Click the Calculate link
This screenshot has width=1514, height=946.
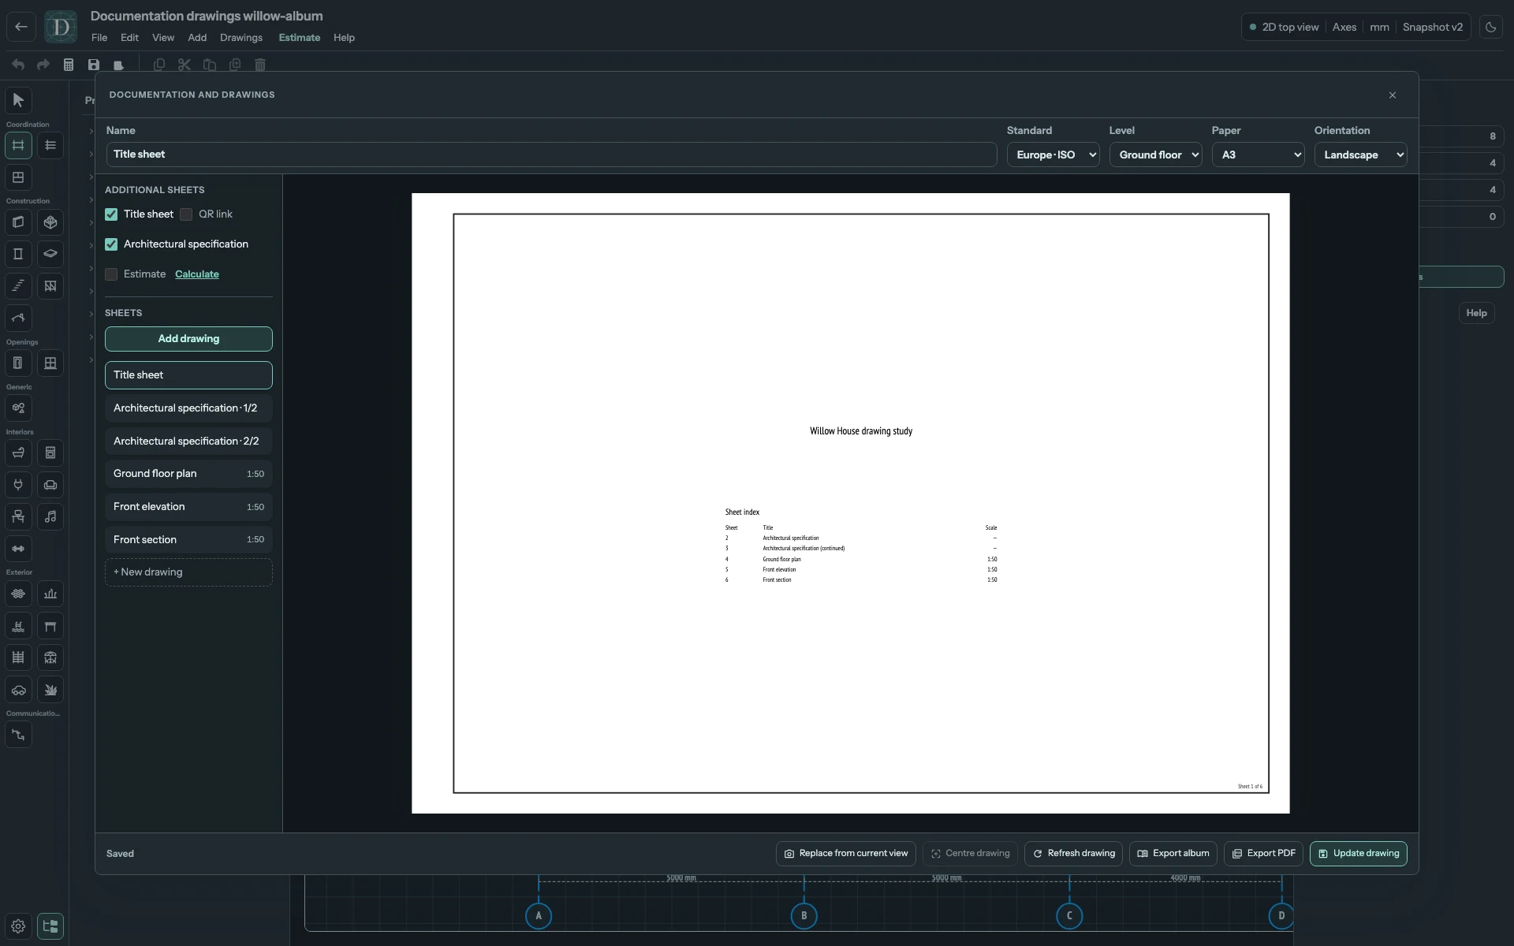pyautogui.click(x=197, y=274)
